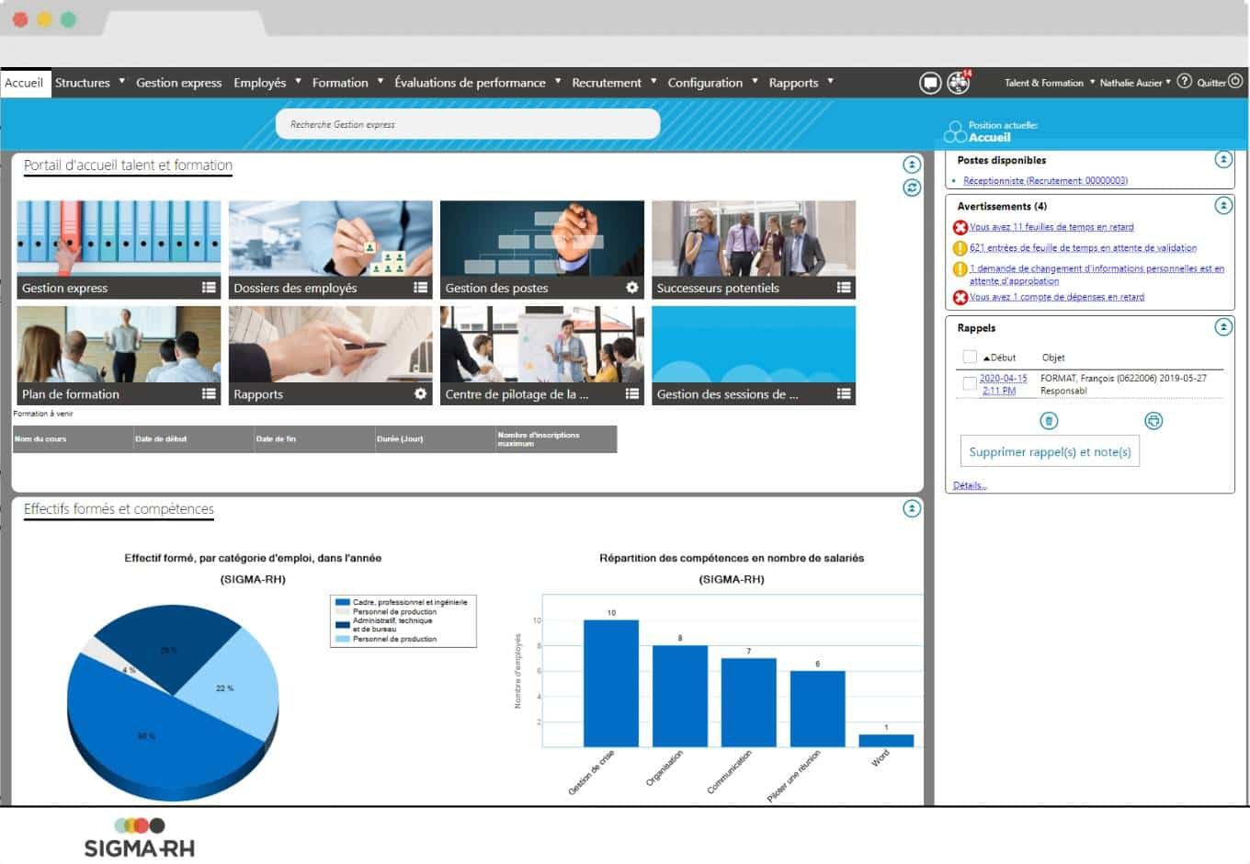This screenshot has height=864, width=1250.
Task: Collapse the Rappels panel
Action: pos(1223,326)
